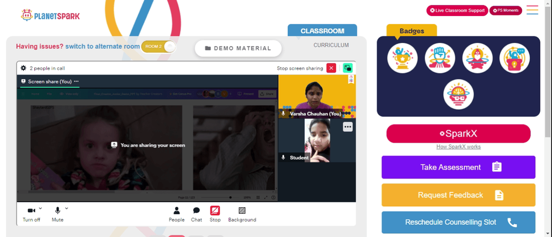Open the People panel
Viewport: 552px width, 237px height.
177,214
